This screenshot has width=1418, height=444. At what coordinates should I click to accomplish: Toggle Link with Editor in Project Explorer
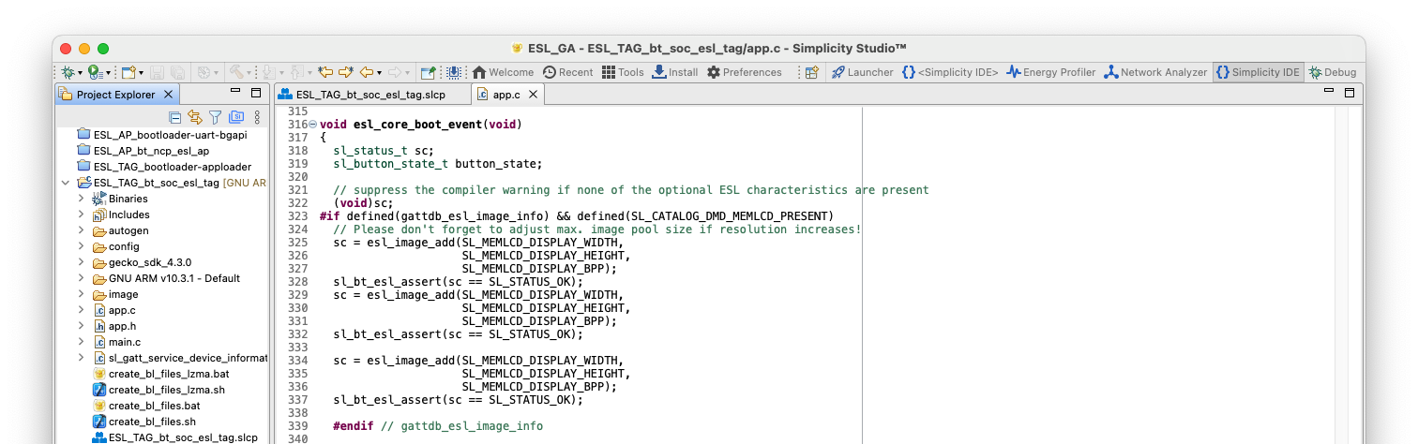point(195,117)
